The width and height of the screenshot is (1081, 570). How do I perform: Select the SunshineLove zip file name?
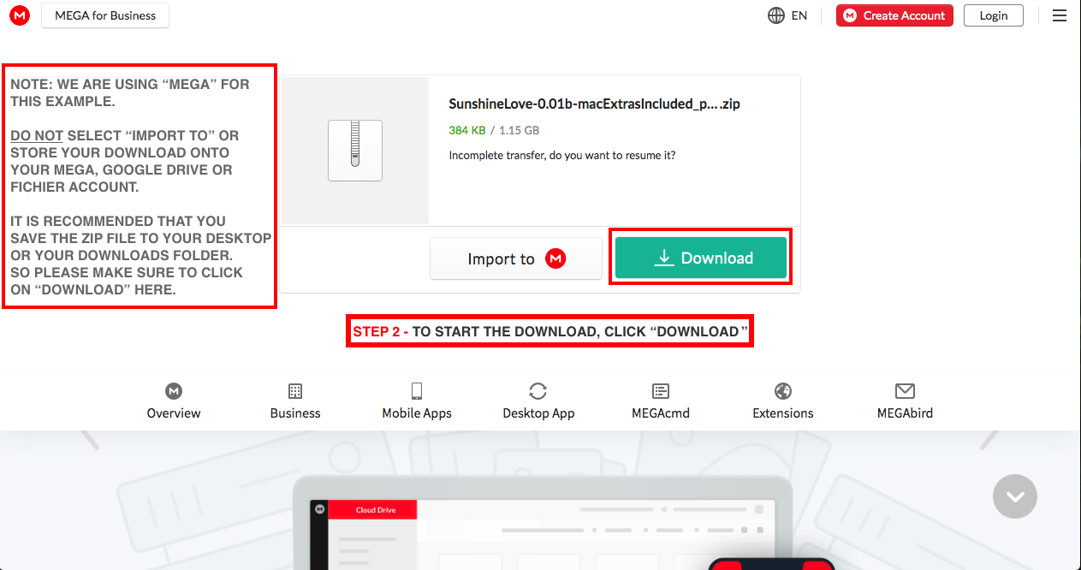click(x=594, y=104)
